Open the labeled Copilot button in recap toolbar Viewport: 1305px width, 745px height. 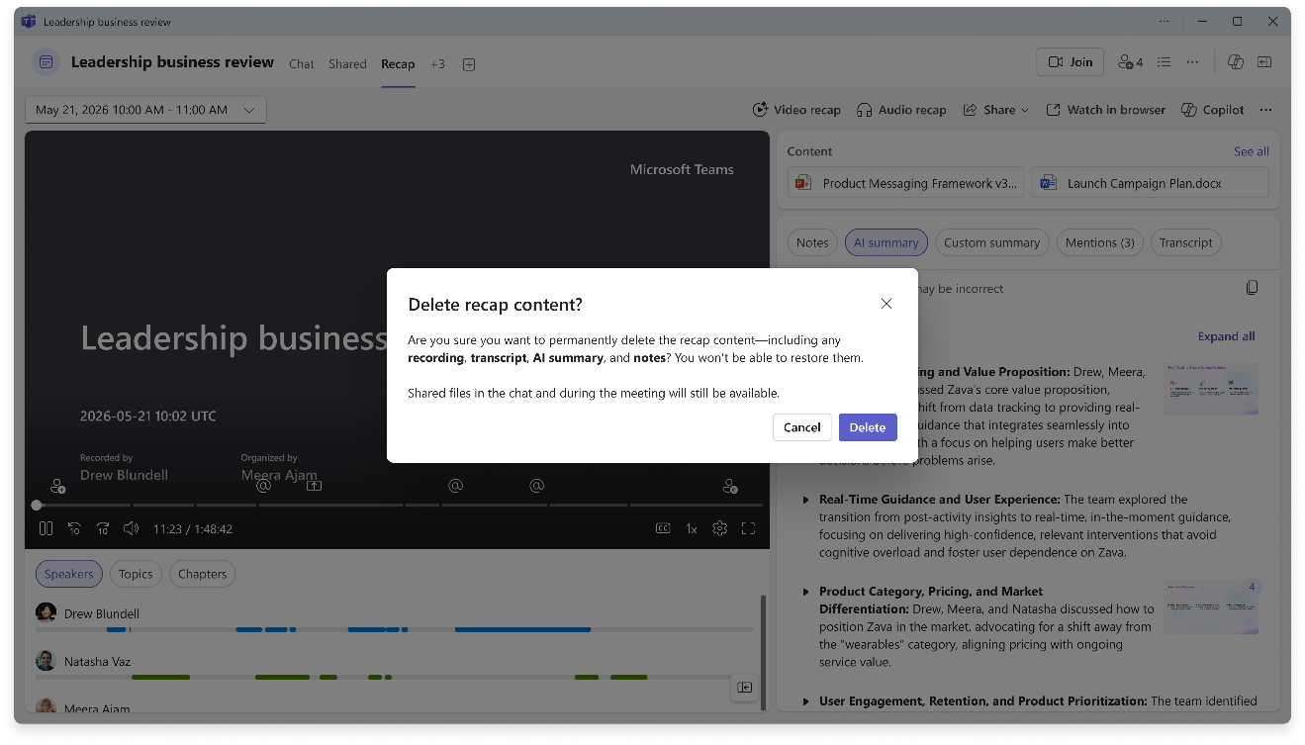(x=1213, y=110)
